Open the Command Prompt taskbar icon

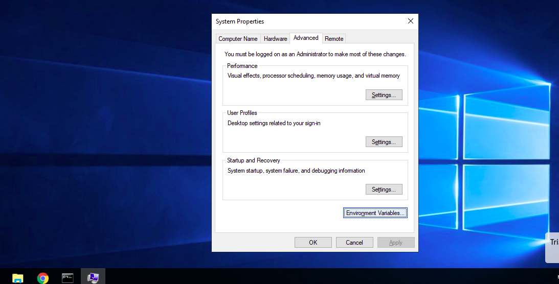tap(68, 277)
